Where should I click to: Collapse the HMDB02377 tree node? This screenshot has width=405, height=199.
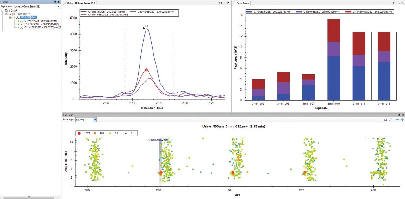coord(7,14)
